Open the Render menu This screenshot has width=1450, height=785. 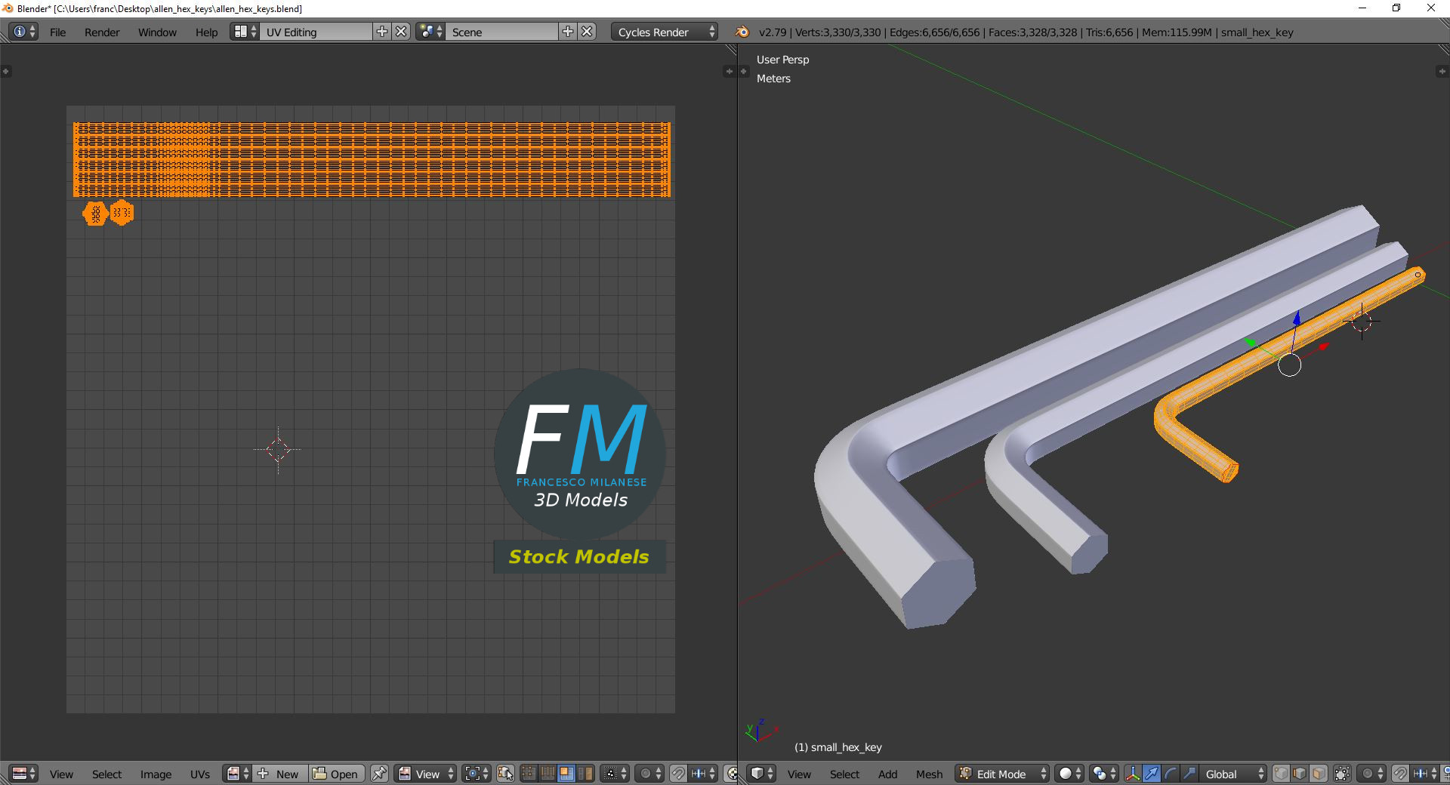coord(102,32)
